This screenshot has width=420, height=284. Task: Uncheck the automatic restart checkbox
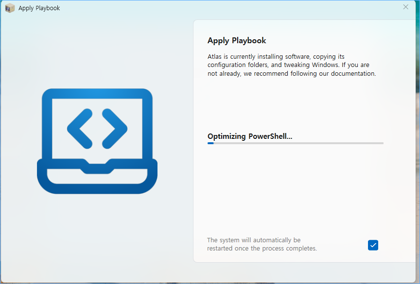pyautogui.click(x=373, y=245)
